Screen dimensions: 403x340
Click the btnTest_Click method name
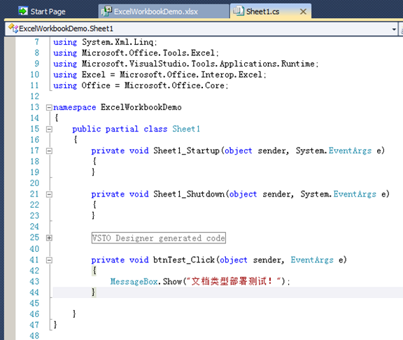tap(184, 260)
